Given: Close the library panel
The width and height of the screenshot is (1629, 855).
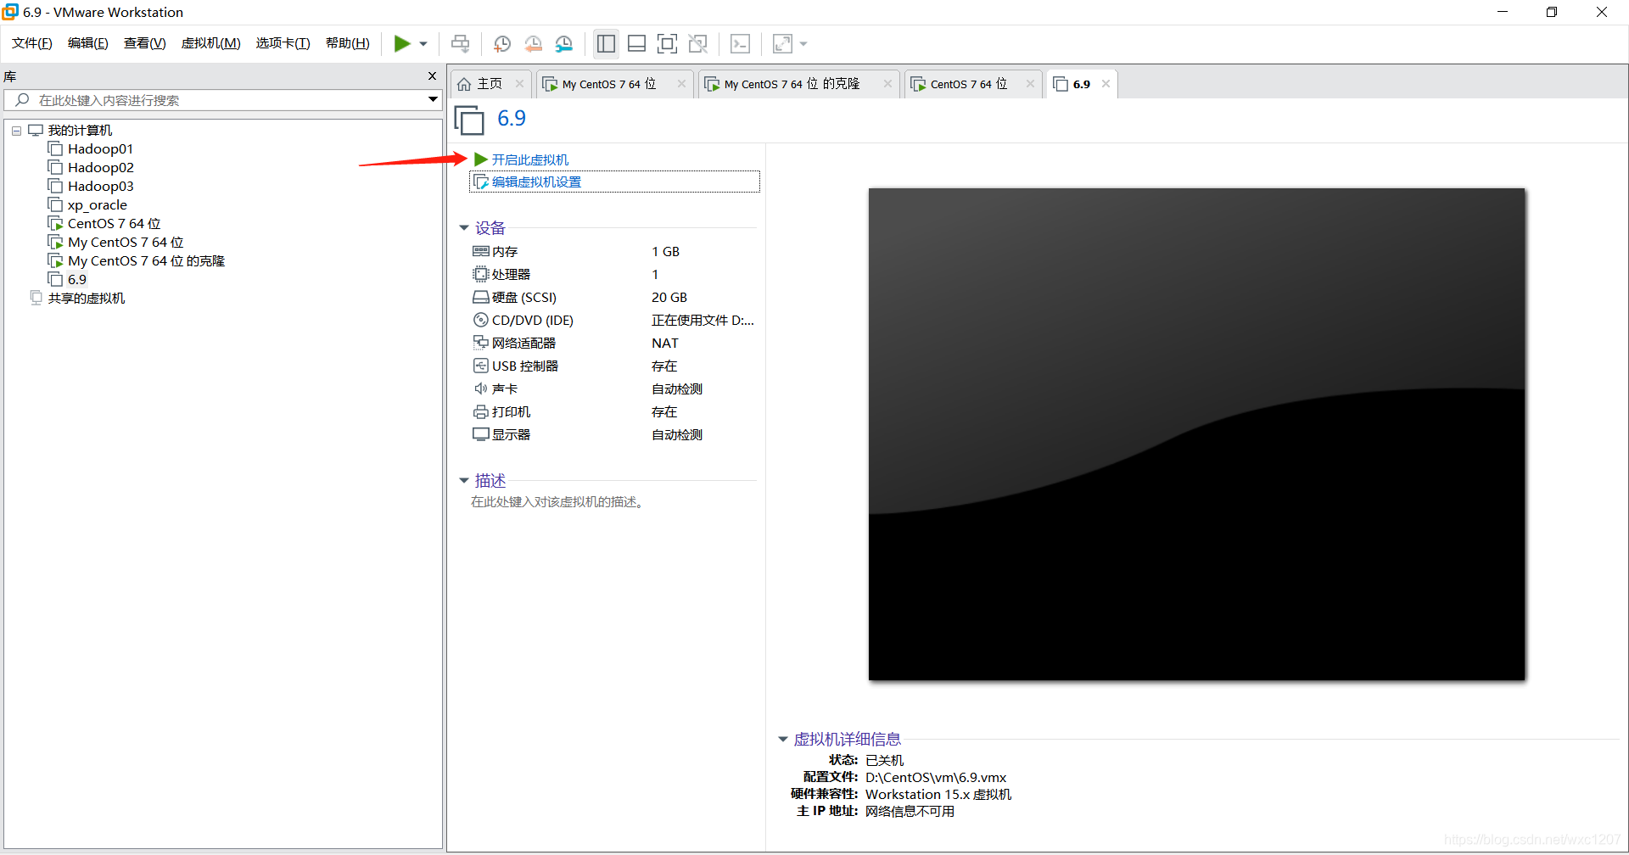Looking at the screenshot, I should (432, 76).
